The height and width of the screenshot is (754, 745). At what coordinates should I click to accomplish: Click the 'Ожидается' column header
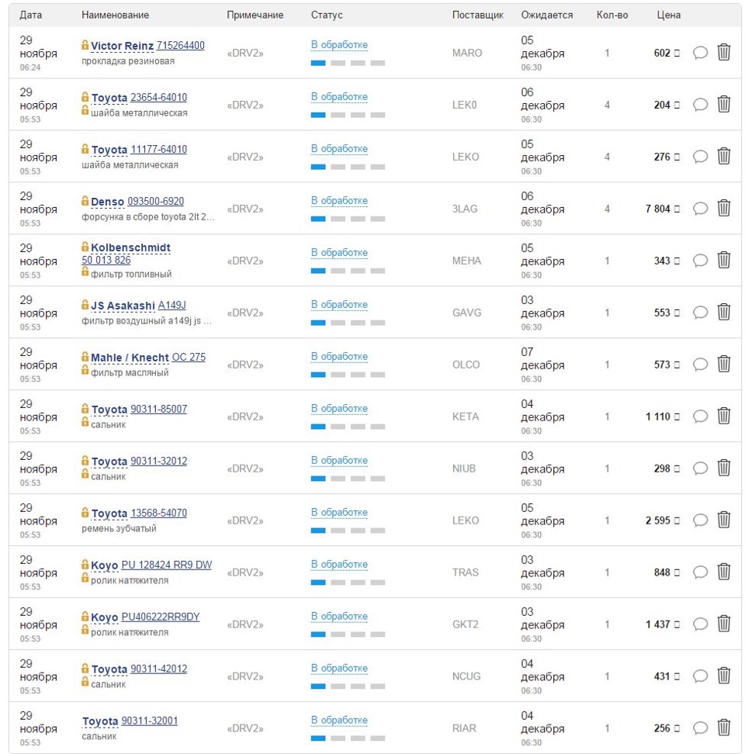pos(546,15)
